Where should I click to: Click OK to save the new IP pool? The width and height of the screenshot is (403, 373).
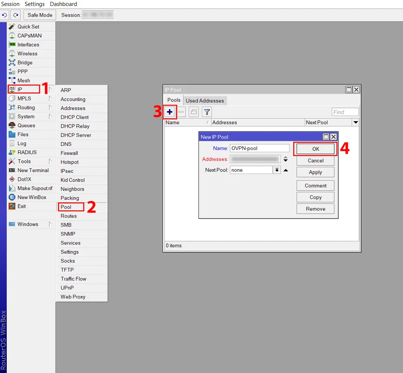click(x=315, y=149)
